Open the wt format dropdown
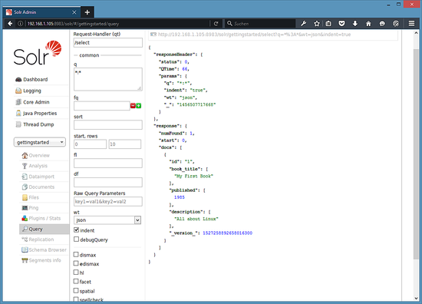 (x=107, y=220)
